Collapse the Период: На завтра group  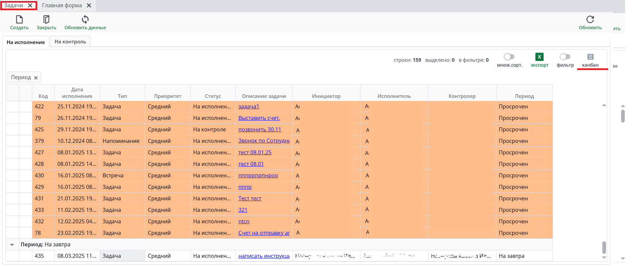[x=12, y=245]
